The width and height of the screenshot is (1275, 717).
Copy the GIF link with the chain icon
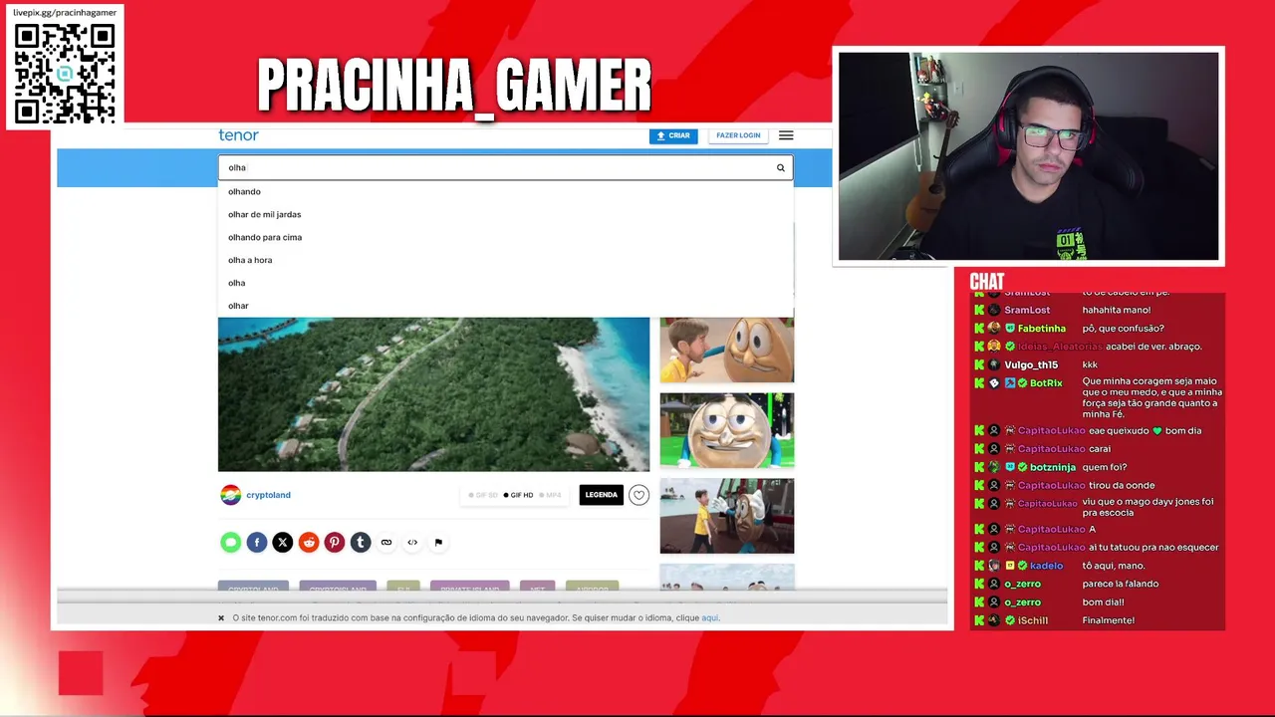tap(386, 543)
